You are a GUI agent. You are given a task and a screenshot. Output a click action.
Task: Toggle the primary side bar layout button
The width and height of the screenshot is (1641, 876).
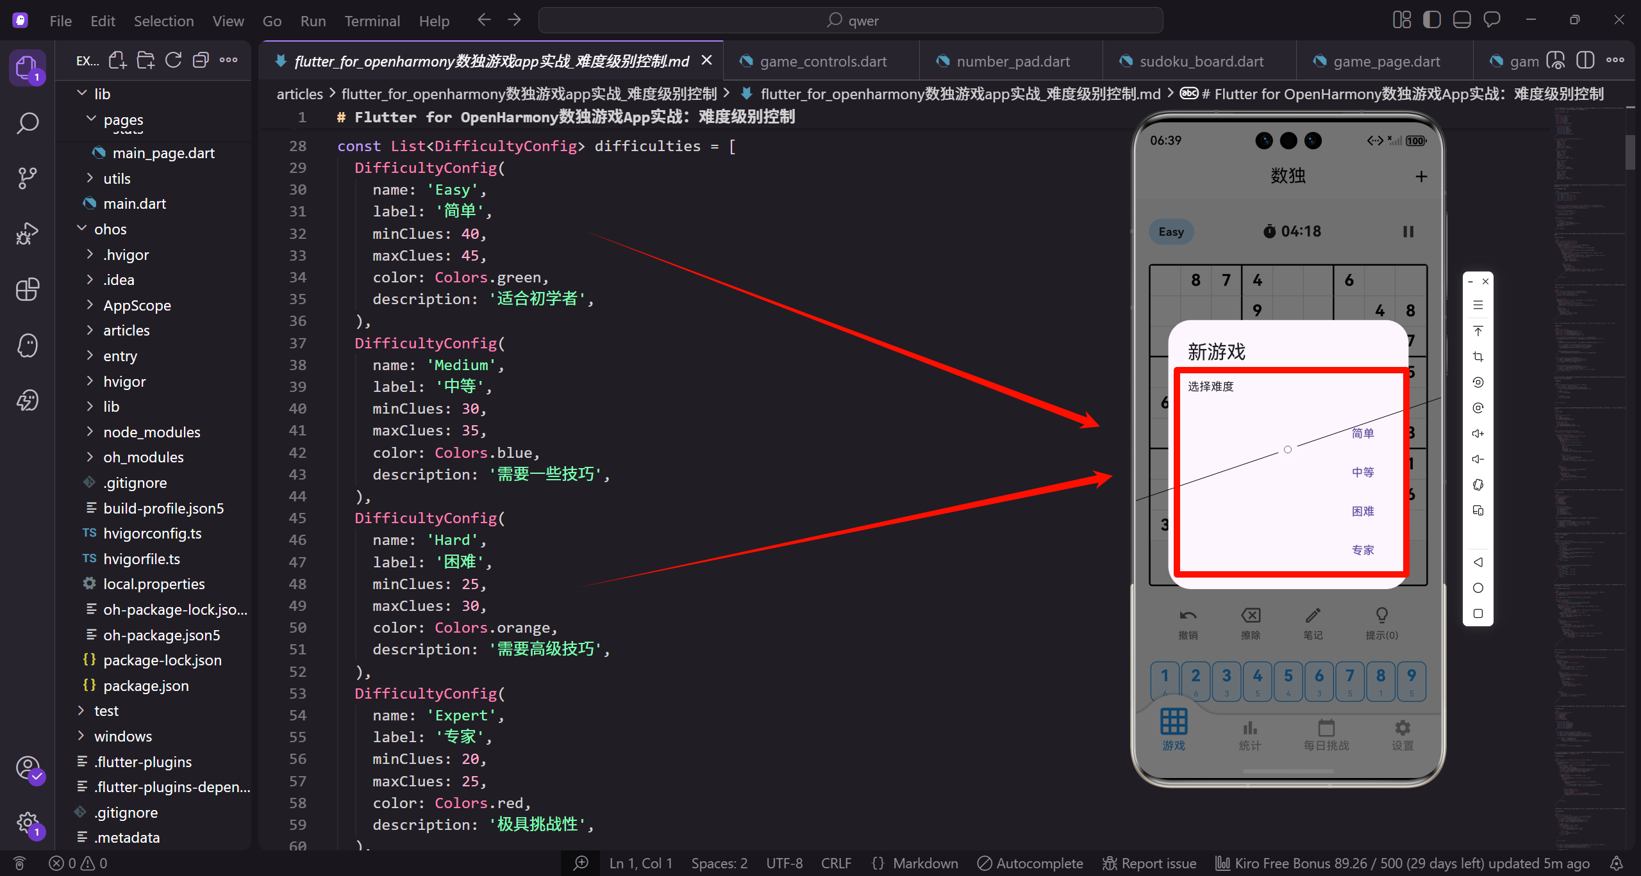pyautogui.click(x=1431, y=20)
